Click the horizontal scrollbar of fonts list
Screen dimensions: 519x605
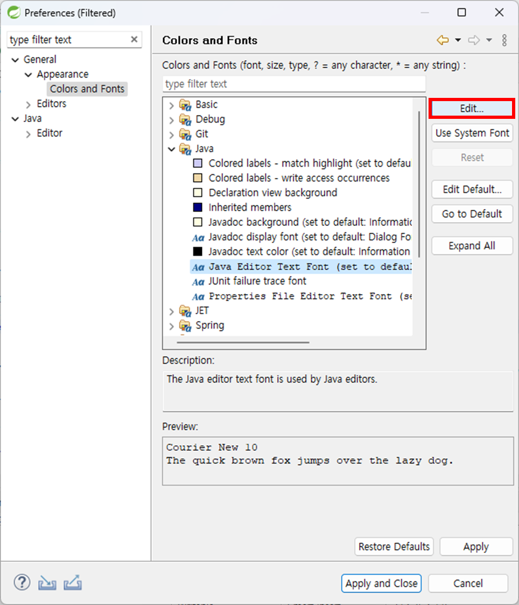[243, 342]
